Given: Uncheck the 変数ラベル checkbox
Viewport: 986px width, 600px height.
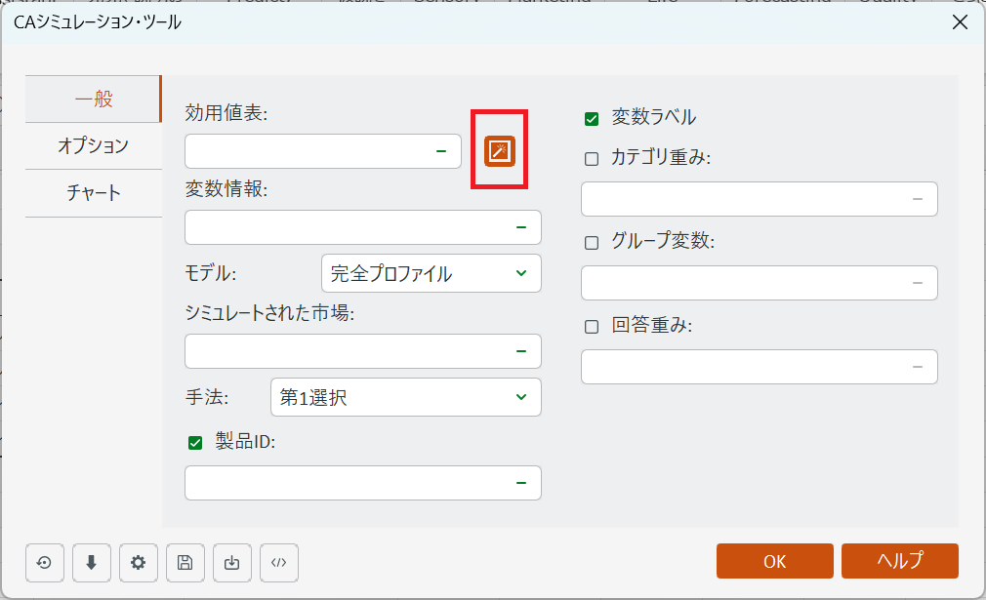Looking at the screenshot, I should [x=592, y=119].
